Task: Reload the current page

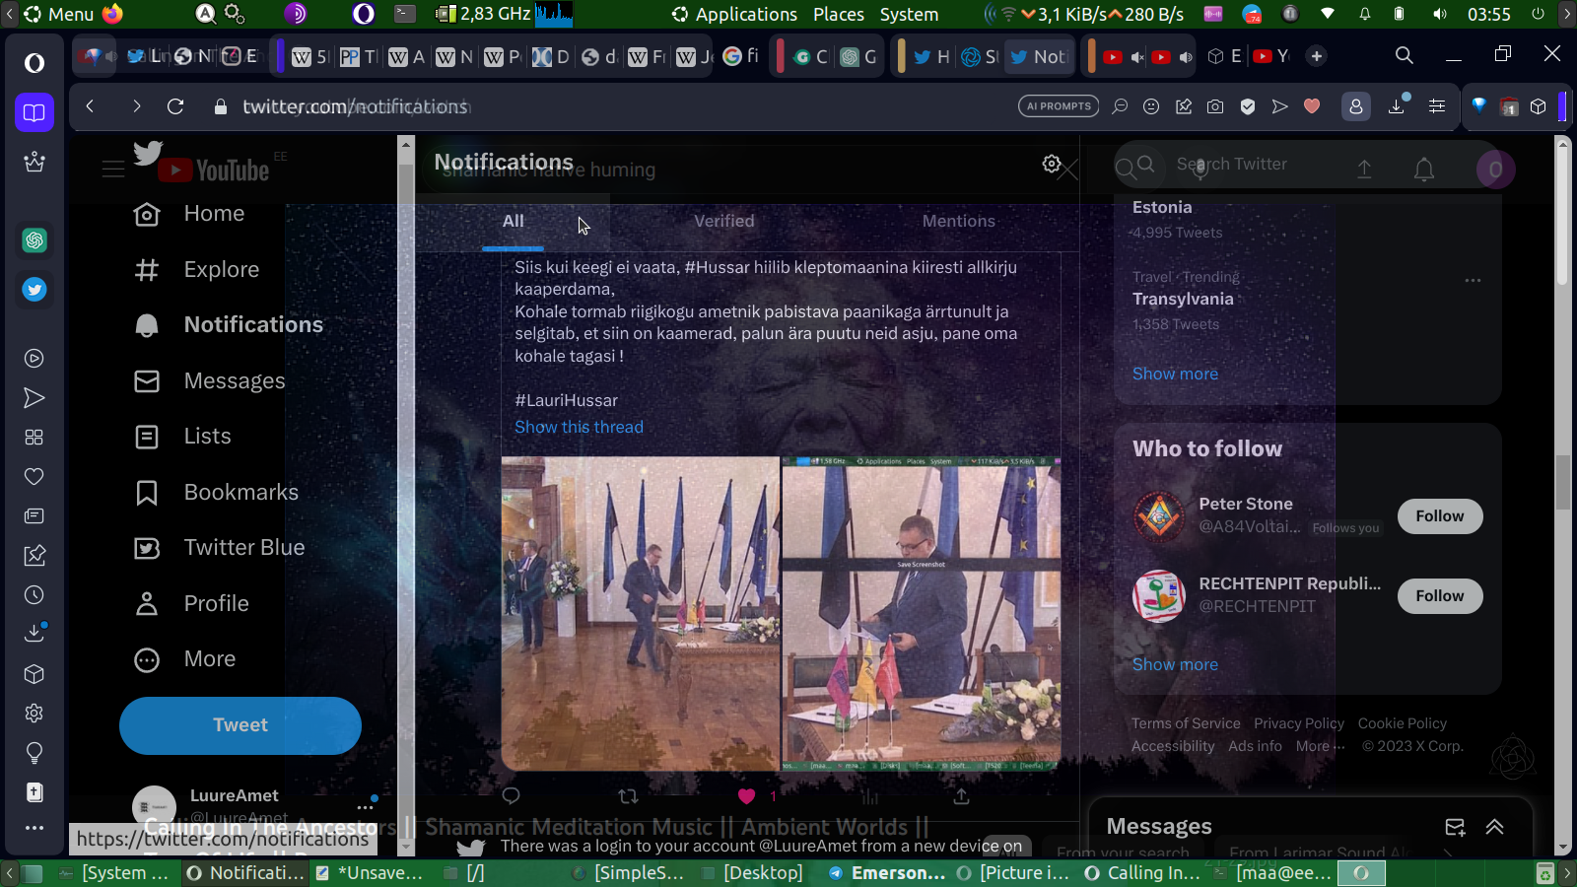Action: 175,106
